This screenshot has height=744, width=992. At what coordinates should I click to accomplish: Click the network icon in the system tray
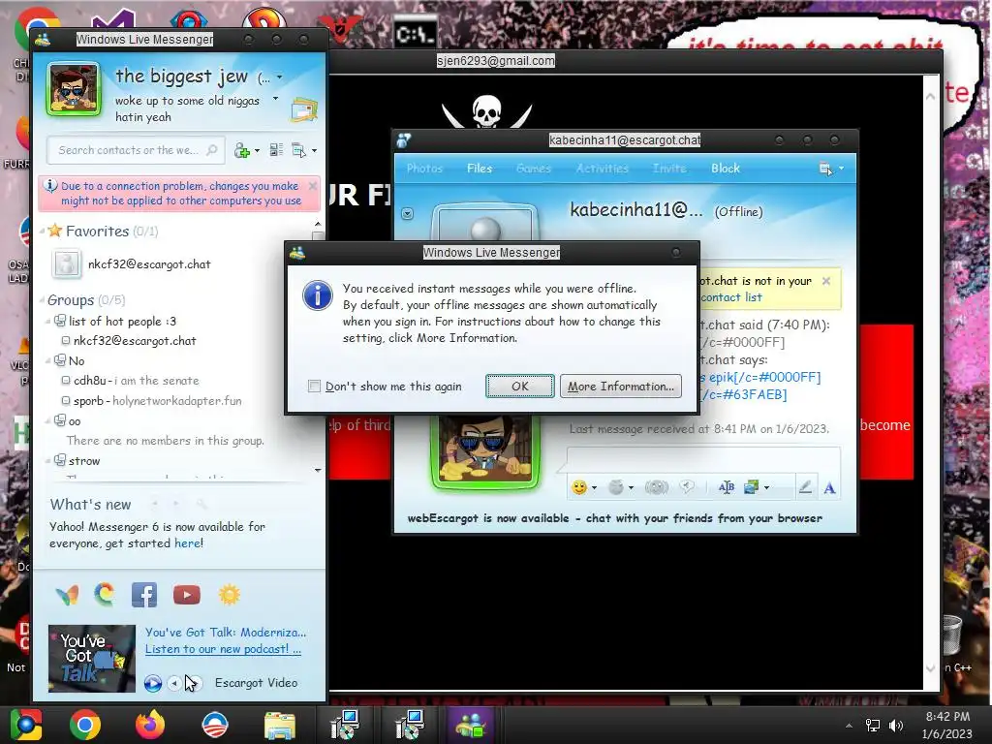tap(873, 726)
